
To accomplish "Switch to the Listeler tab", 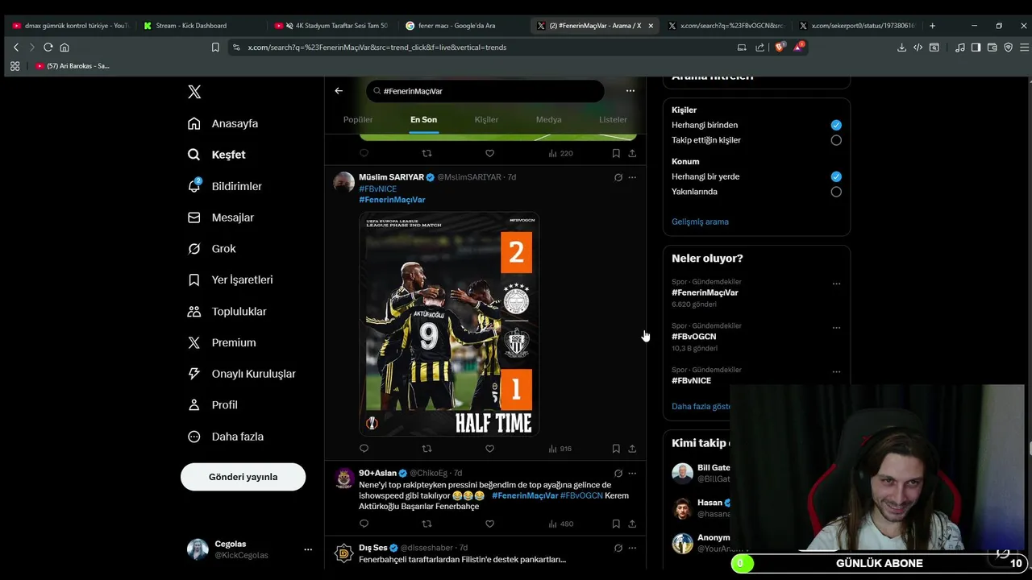I will pos(613,119).
